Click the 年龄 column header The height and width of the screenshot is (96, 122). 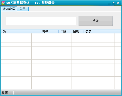(65, 31)
